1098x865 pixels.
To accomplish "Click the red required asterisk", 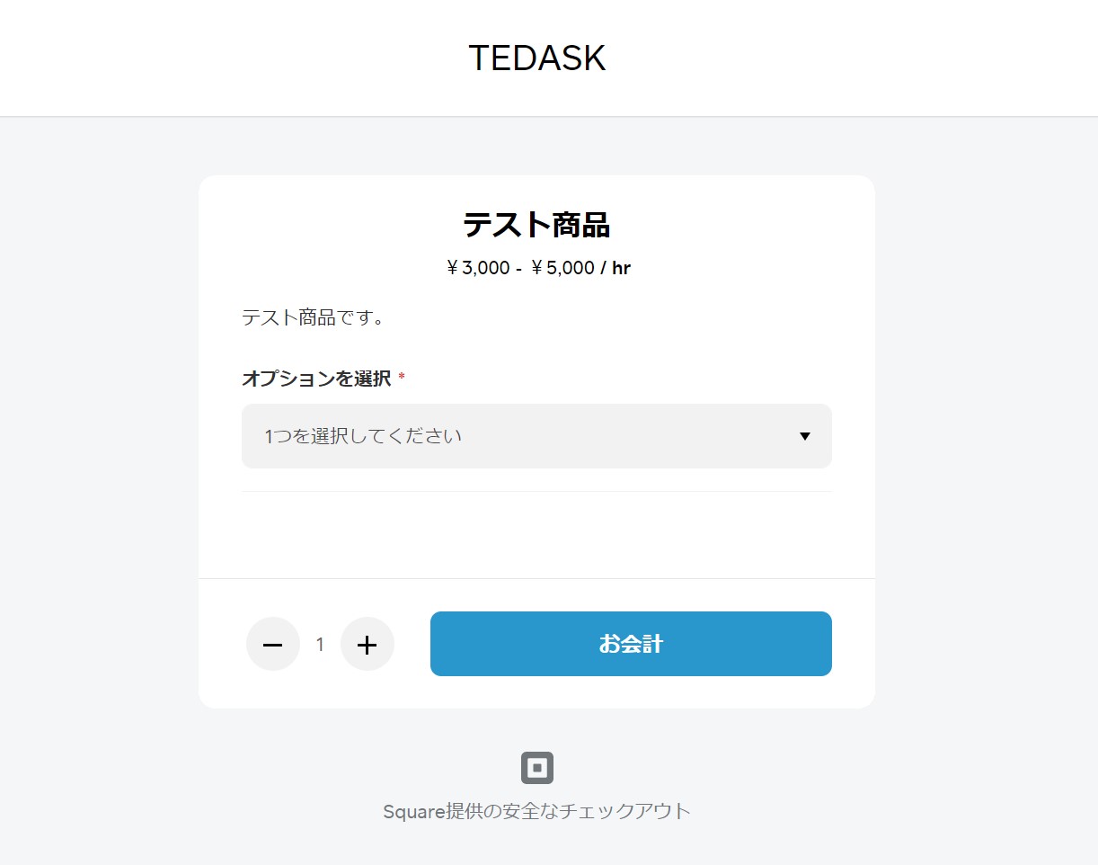I will [x=402, y=378].
